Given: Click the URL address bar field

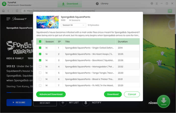Looking at the screenshot, I should [x=88, y=11].
